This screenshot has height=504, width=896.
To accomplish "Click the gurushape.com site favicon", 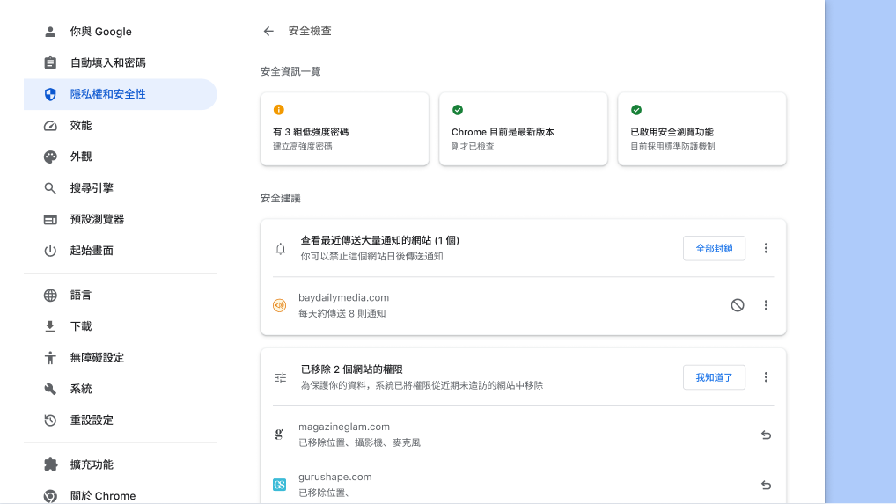I will [279, 485].
